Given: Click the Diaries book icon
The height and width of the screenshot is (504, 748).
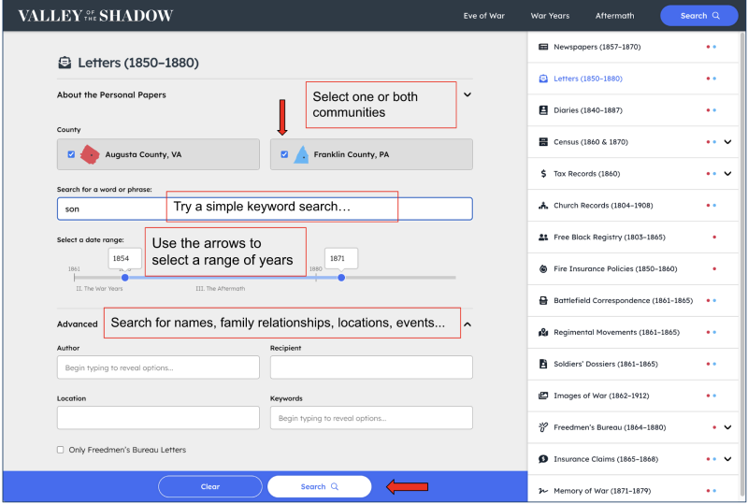Looking at the screenshot, I should 543,110.
